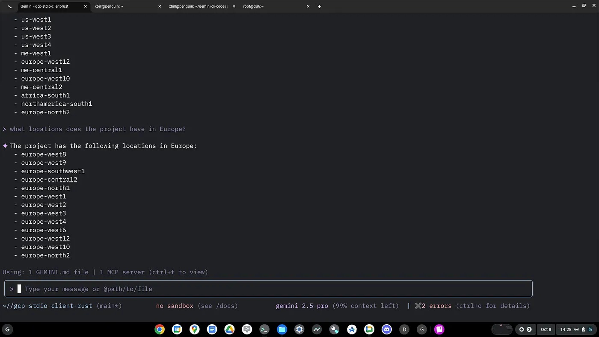Open the notifications indicator showing 2
The image size is (599, 337).
point(525,329)
